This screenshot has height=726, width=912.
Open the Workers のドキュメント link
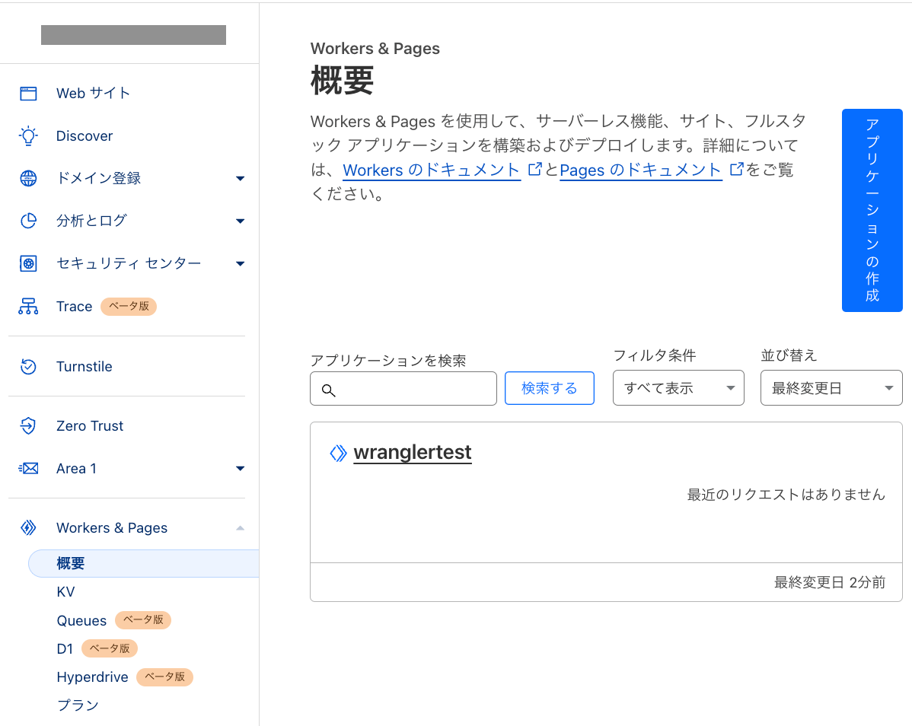[431, 170]
